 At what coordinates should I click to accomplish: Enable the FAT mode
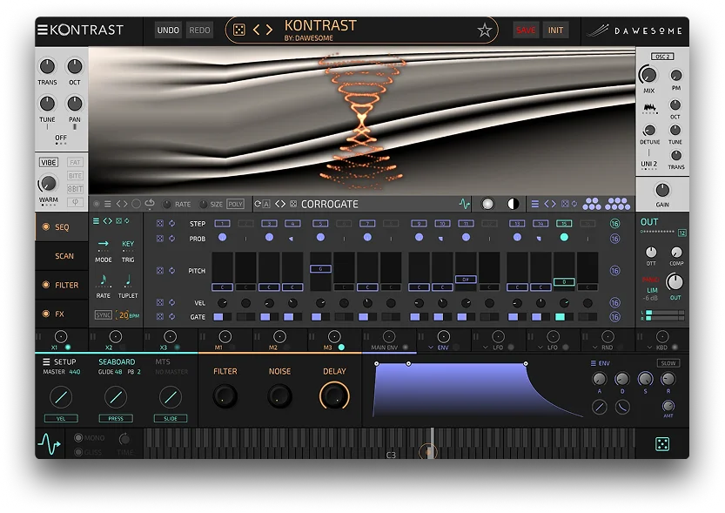click(76, 162)
